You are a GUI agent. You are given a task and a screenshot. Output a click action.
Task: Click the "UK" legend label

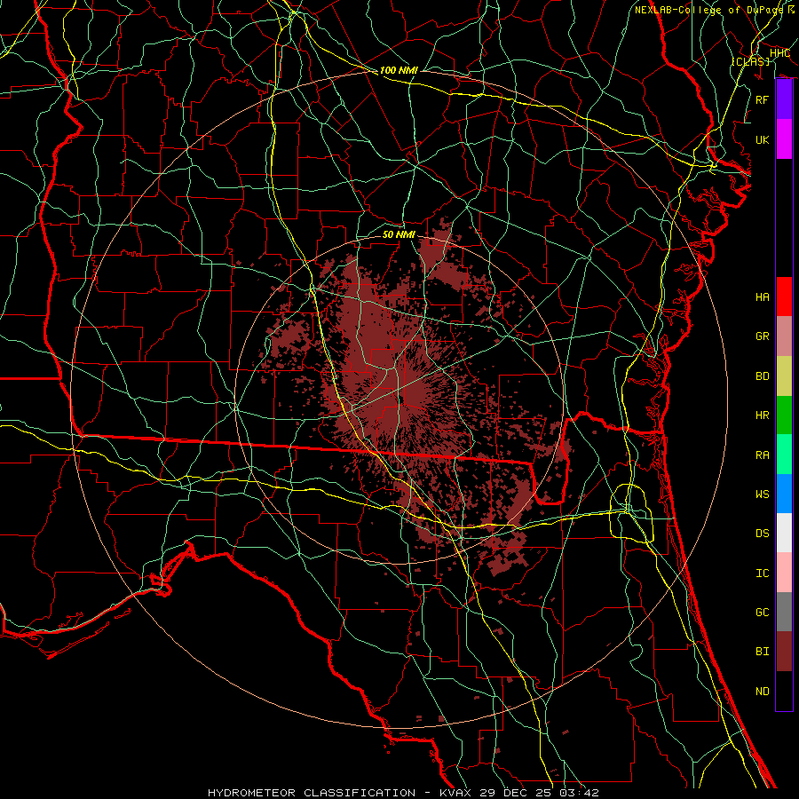(x=763, y=139)
